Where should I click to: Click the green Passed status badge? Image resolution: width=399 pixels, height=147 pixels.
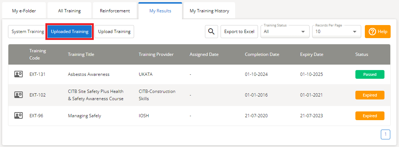[370, 74]
